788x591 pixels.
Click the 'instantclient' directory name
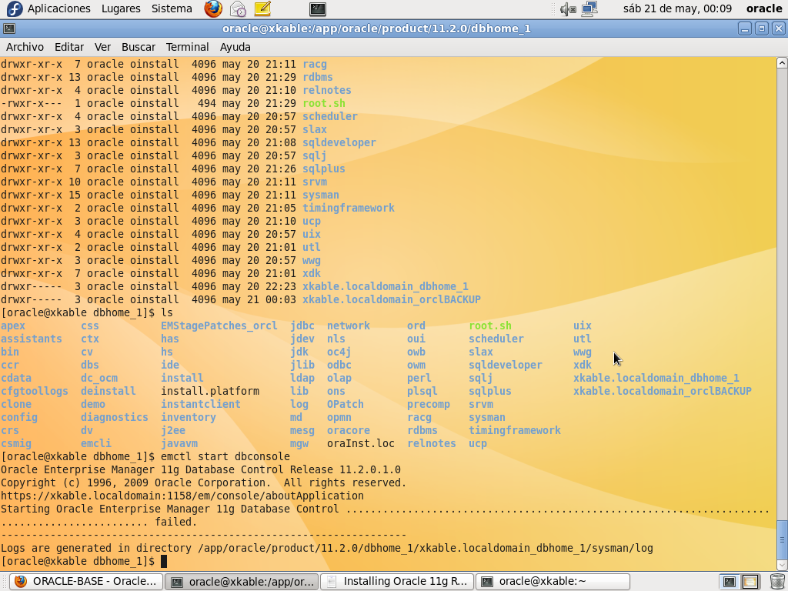tap(201, 404)
